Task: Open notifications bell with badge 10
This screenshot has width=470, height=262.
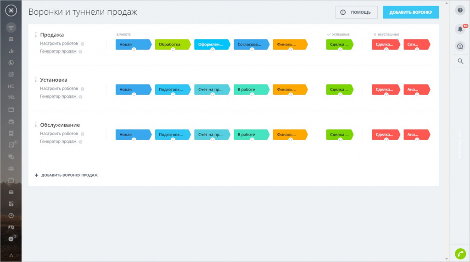Action: point(460,29)
